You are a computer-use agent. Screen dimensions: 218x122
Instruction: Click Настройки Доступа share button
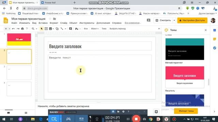pyautogui.click(x=192, y=20)
